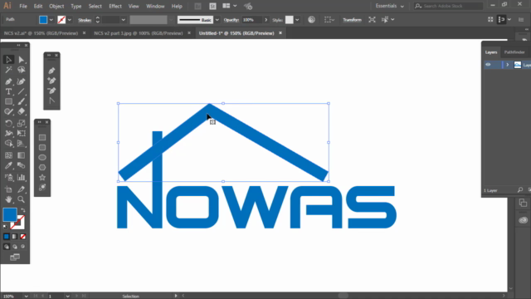Viewport: 531px width, 299px height.
Task: Change screen mode button
Action: pyautogui.click(x=15, y=257)
